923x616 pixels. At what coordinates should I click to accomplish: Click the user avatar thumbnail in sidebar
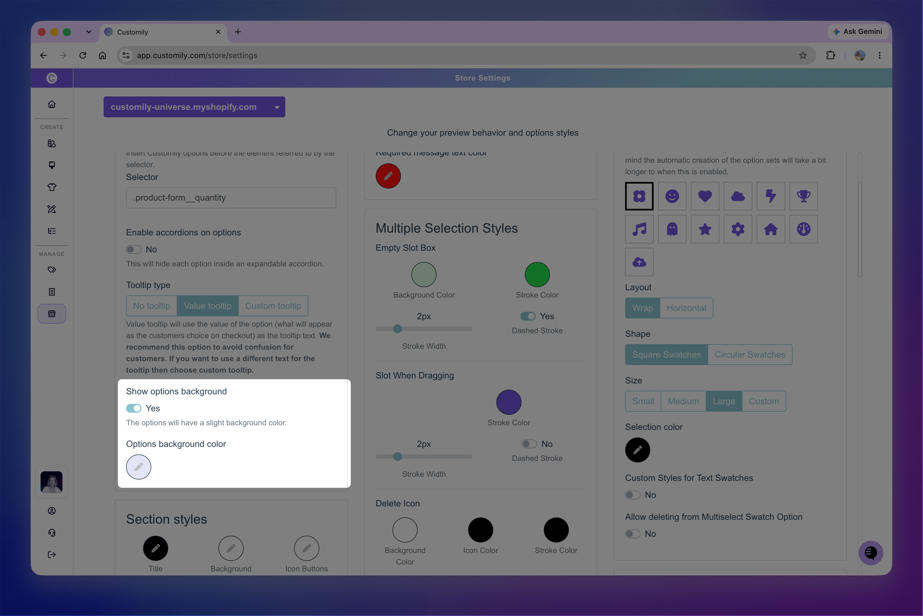pos(52,482)
